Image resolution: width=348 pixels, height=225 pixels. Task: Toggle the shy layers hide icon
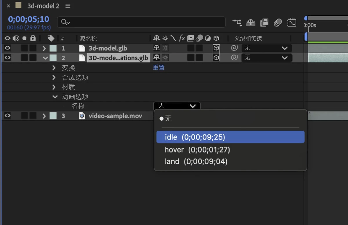point(251,22)
